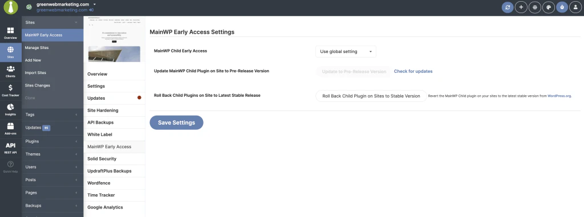584x217 pixels.
Task: Click Save Settings button
Action: [x=177, y=122]
